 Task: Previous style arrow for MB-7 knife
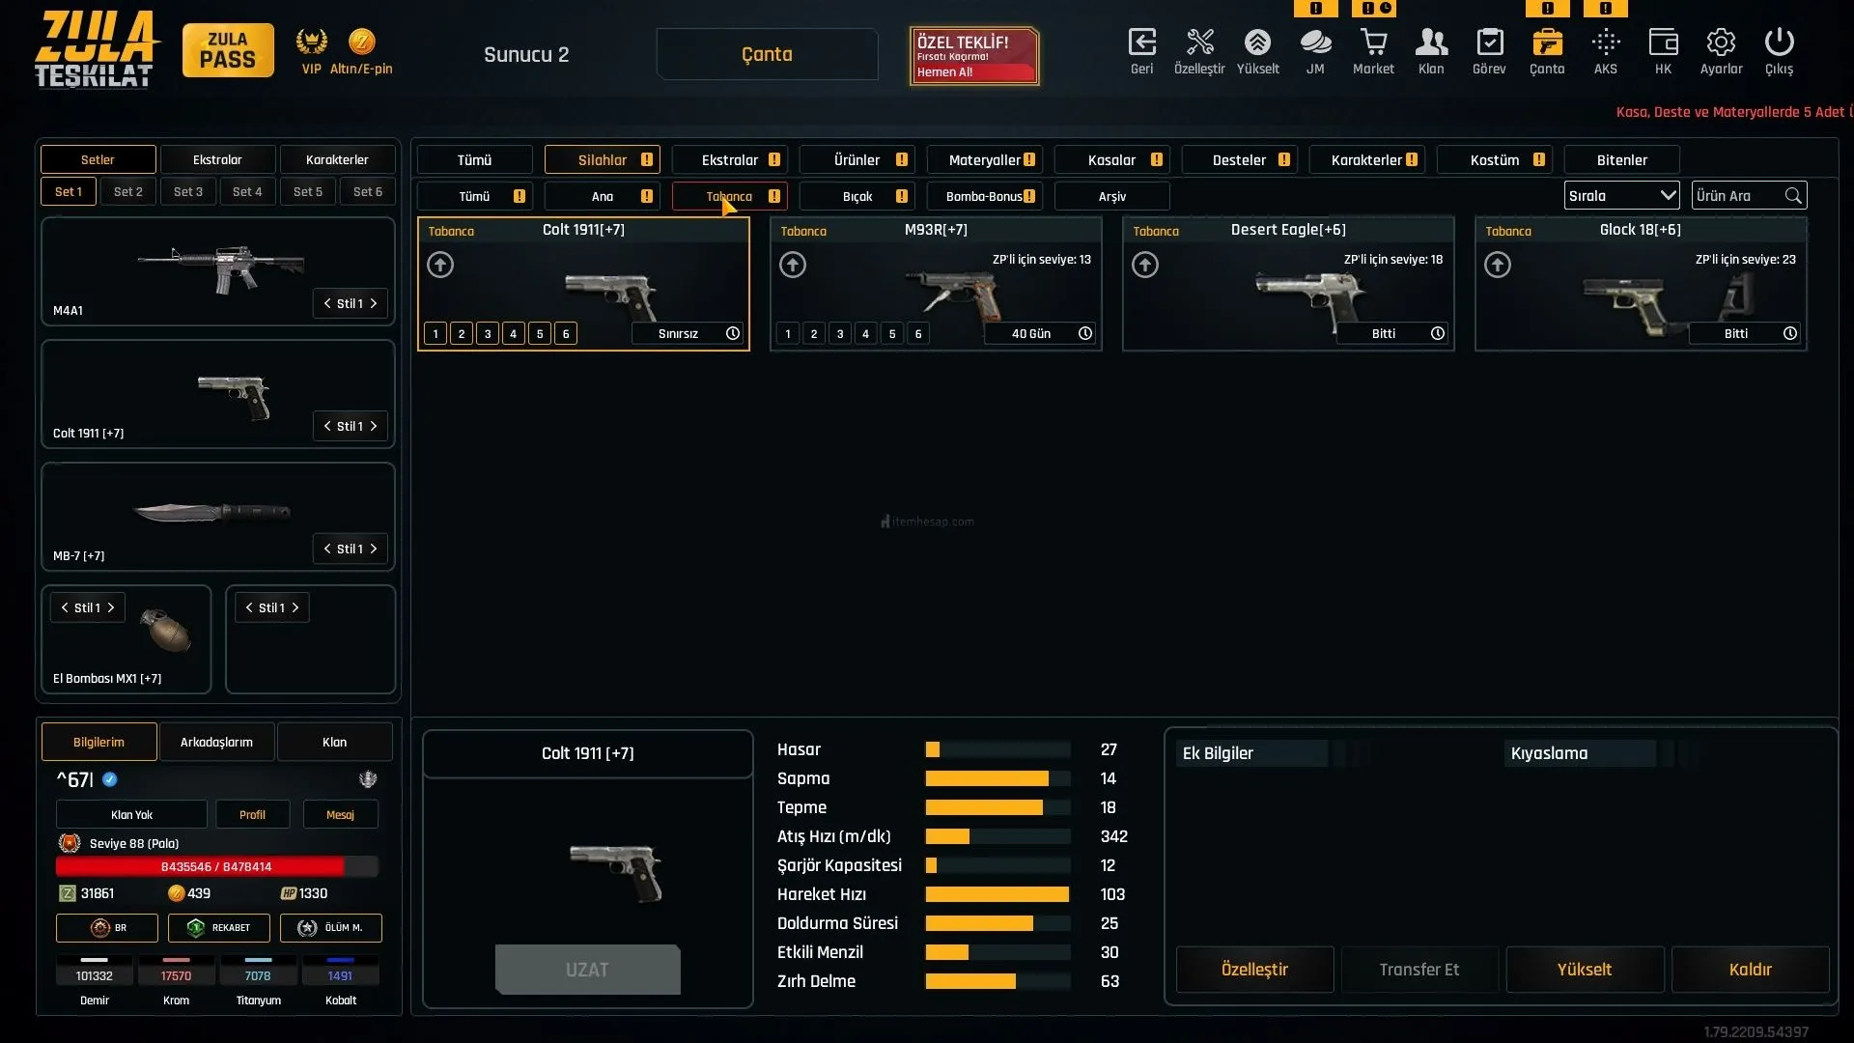(327, 549)
